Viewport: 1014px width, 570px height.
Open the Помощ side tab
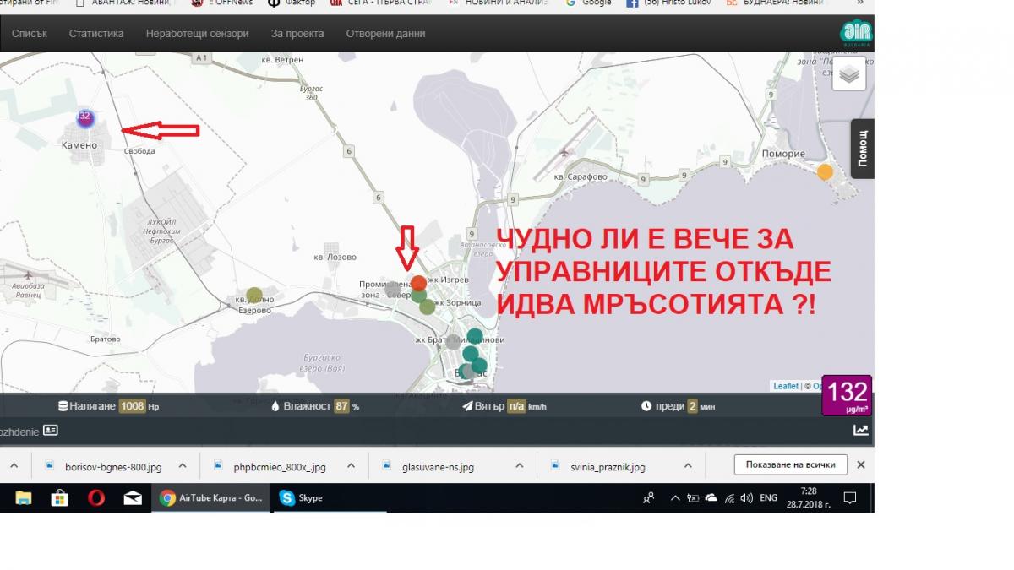pos(863,149)
